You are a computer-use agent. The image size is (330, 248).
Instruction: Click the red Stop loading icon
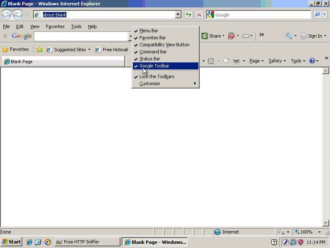pyautogui.click(x=199, y=14)
